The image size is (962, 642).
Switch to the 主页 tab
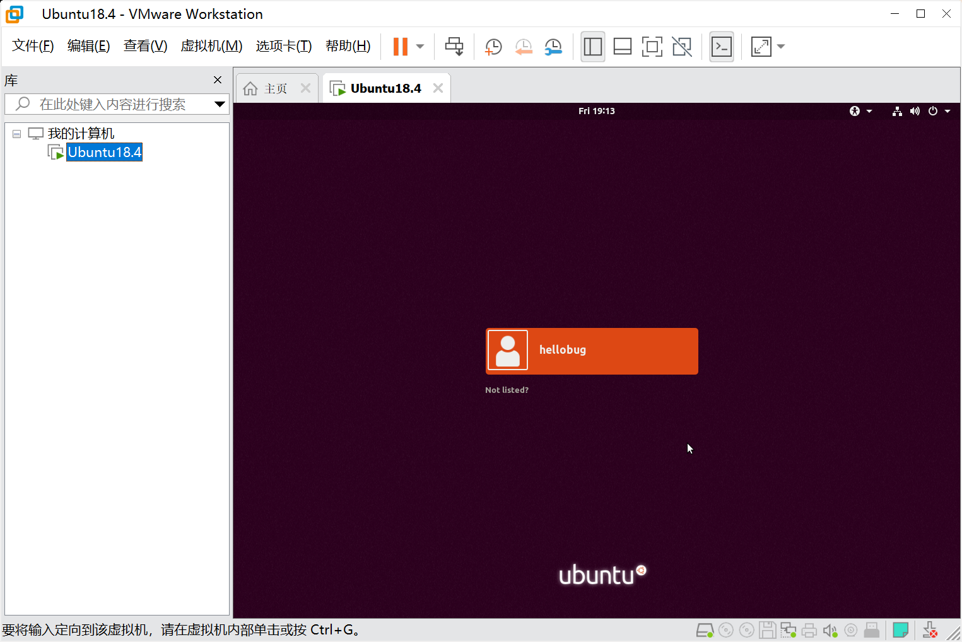click(276, 88)
